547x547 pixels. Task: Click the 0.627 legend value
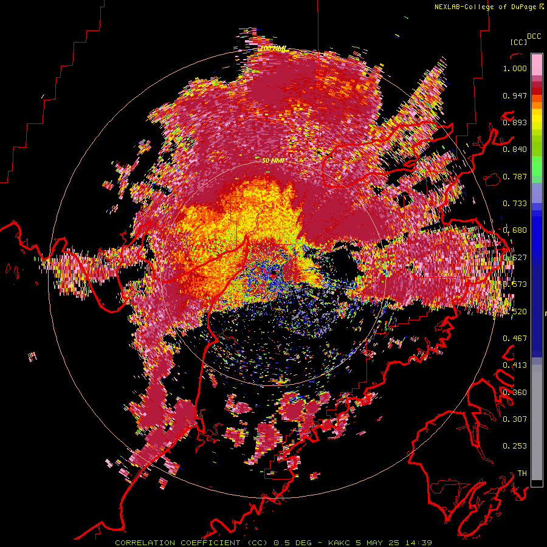coord(515,258)
